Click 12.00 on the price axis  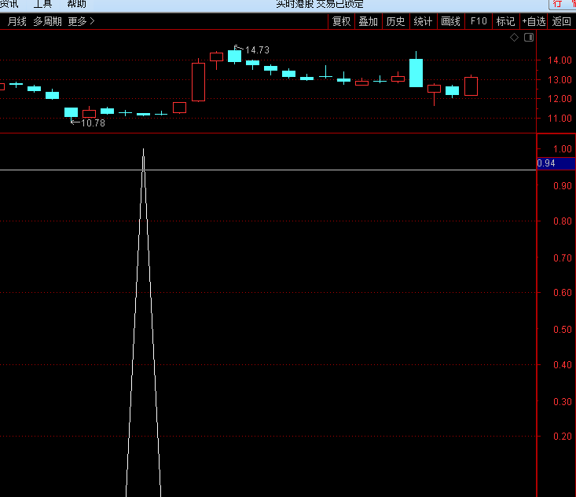559,99
